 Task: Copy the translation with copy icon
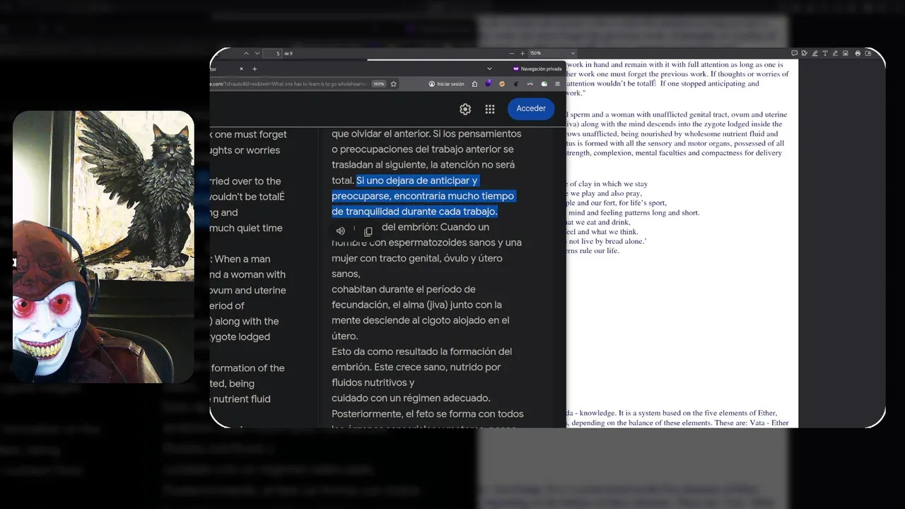coord(368,231)
